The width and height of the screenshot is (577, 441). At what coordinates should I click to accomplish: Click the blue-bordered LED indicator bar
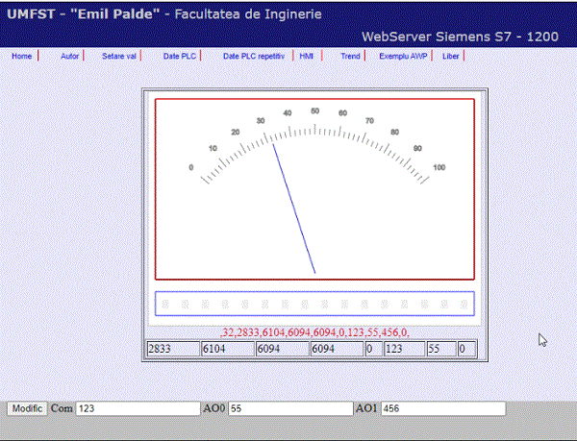[x=314, y=304]
